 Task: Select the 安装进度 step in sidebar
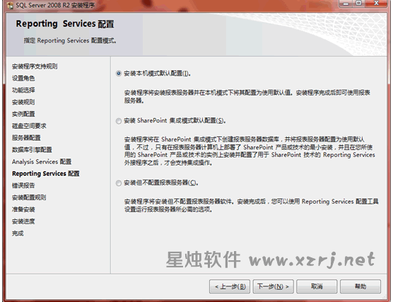pos(23,221)
